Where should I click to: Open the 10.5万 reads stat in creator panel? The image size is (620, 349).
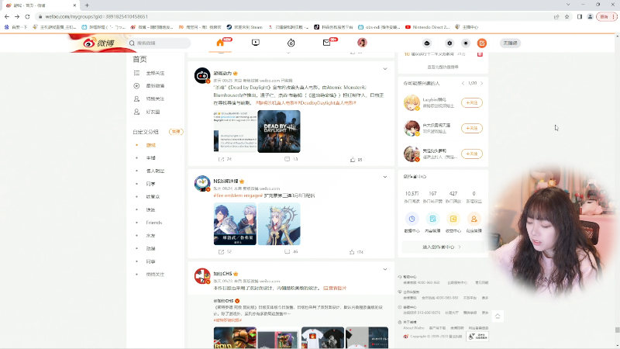click(412, 197)
